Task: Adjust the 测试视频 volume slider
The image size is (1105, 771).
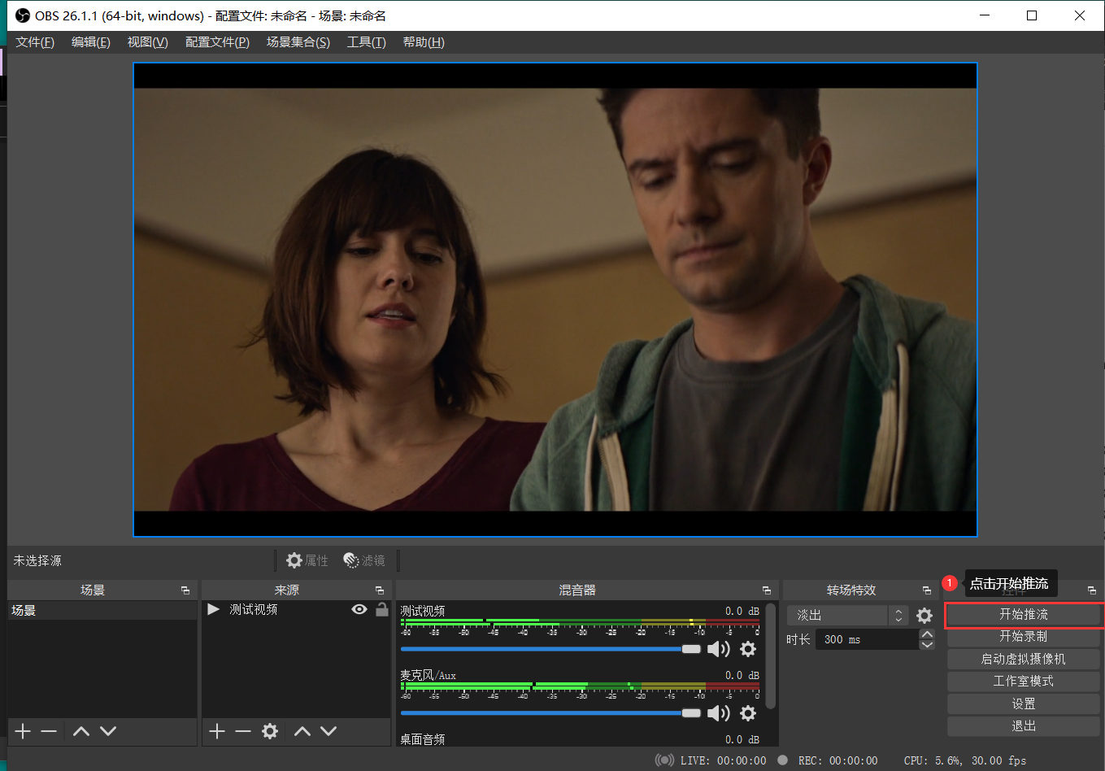Action: [x=550, y=649]
